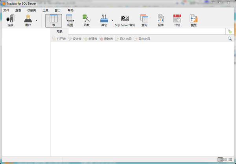
Task: Open the 视图 (View) objects icon
Action: [70, 20]
